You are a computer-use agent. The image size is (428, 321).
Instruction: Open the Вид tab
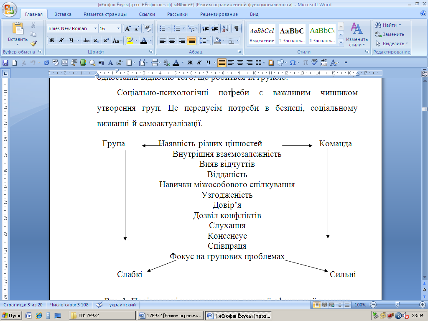[254, 14]
